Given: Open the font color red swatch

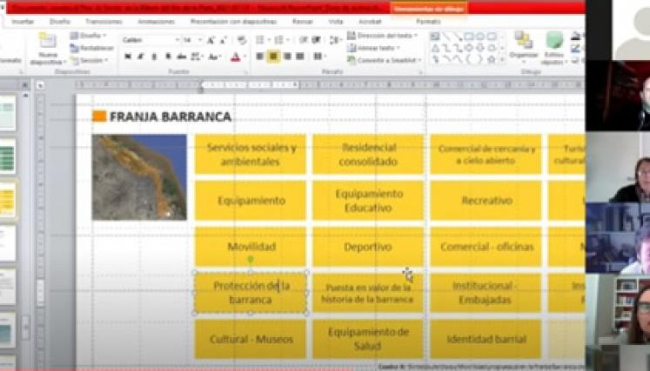Looking at the screenshot, I should 235,57.
